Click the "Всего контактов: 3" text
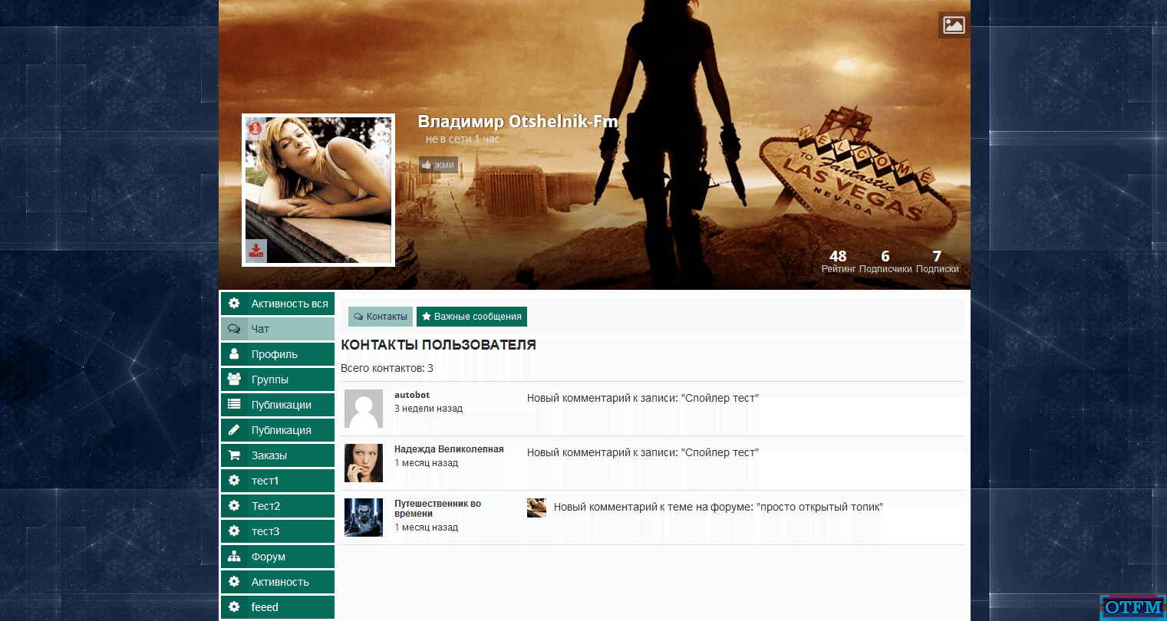Screen dimensions: 1167x621 [387, 368]
